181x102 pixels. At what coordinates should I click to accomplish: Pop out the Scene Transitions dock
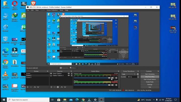pos(138,71)
